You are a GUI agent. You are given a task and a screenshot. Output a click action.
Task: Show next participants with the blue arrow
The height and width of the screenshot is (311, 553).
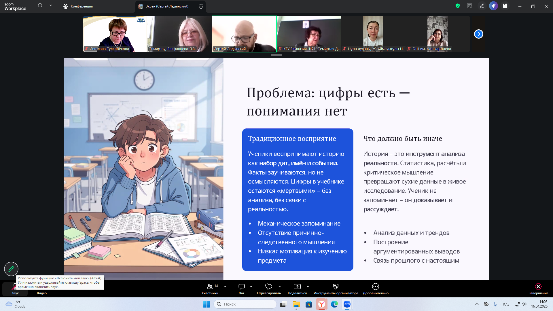pyautogui.click(x=478, y=34)
